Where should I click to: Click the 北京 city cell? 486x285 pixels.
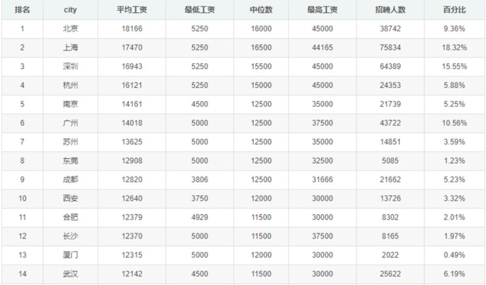[x=70, y=29]
